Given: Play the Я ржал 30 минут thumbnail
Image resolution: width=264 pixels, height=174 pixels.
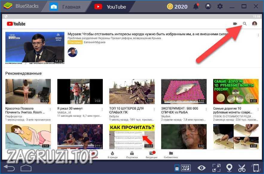Looking at the screenshot, I should [x=80, y=91].
